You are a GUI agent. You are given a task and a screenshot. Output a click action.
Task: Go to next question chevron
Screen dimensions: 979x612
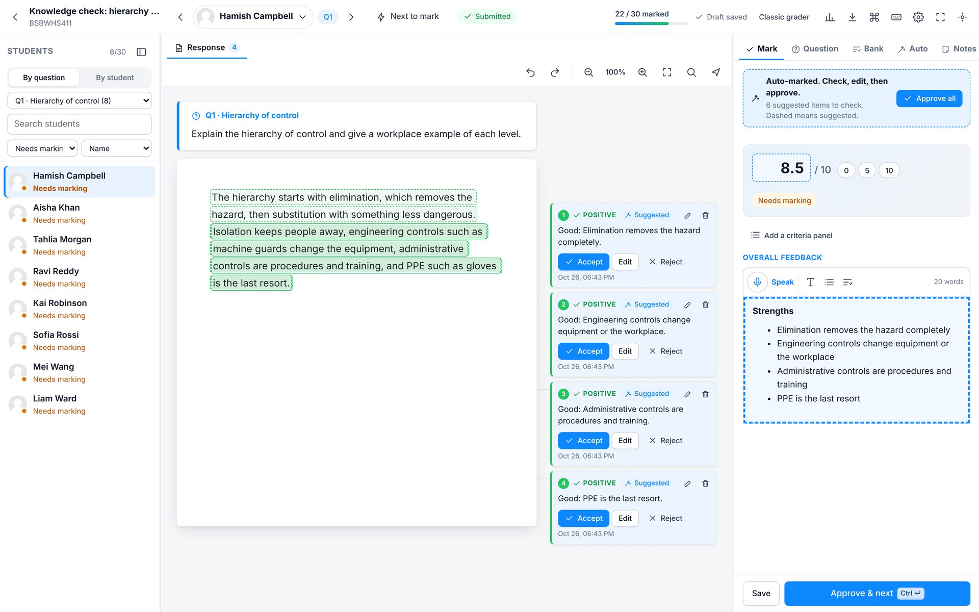351,17
